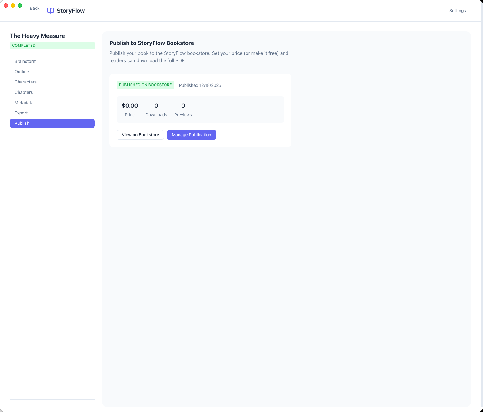Click the yellow minimize window button

[x=13, y=5]
